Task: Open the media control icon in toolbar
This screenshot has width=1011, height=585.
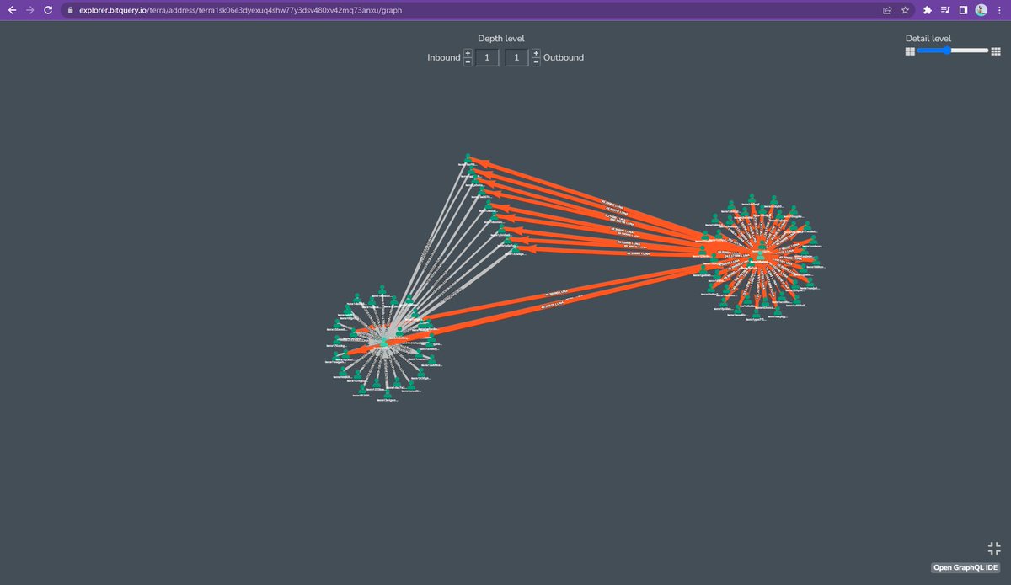Action: pos(945,10)
